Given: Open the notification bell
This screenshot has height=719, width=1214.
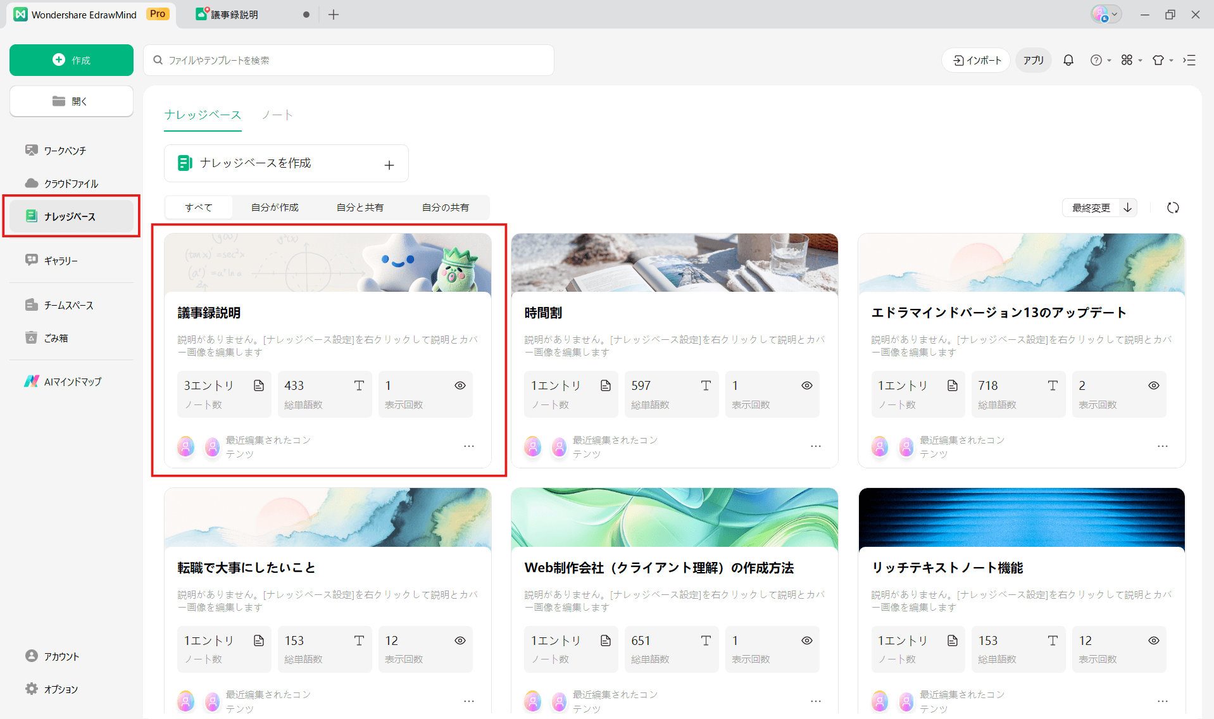Looking at the screenshot, I should [1068, 59].
